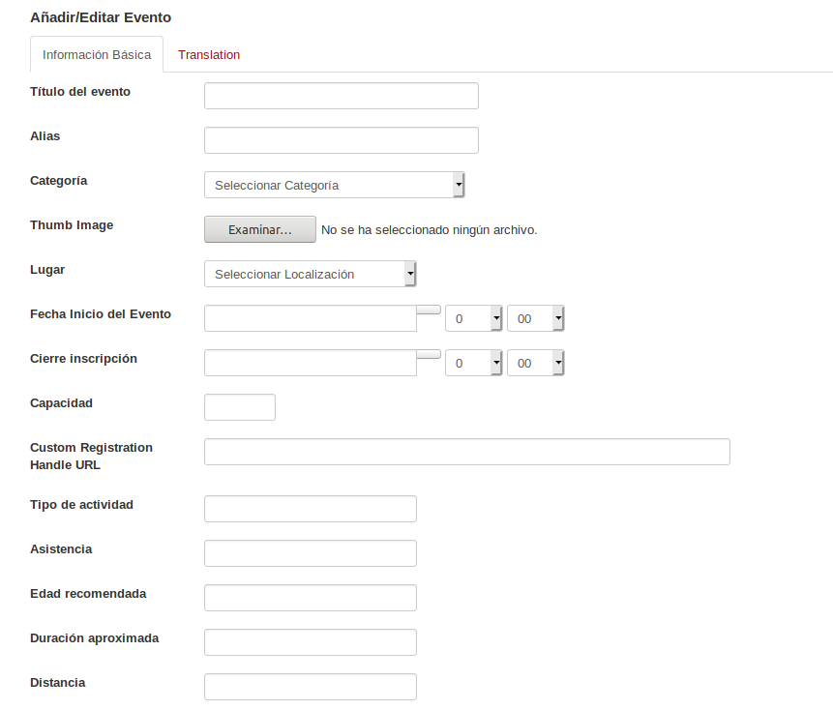833x710 pixels.
Task: Open minutes dropdown for Cierre inscripción
Action: coord(535,363)
